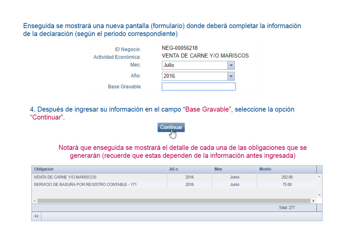344x241 pixels.
Task: Select the Julio month field
Action: pos(195,65)
